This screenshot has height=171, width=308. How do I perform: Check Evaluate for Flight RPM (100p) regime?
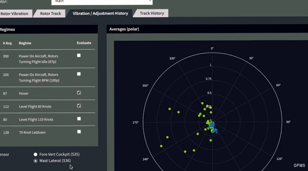[x=79, y=74]
